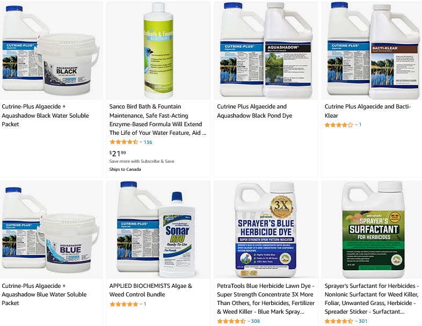The height and width of the screenshot is (326, 422).
Task: Open Aquashadow Blue bucket product image
Action: point(51,230)
